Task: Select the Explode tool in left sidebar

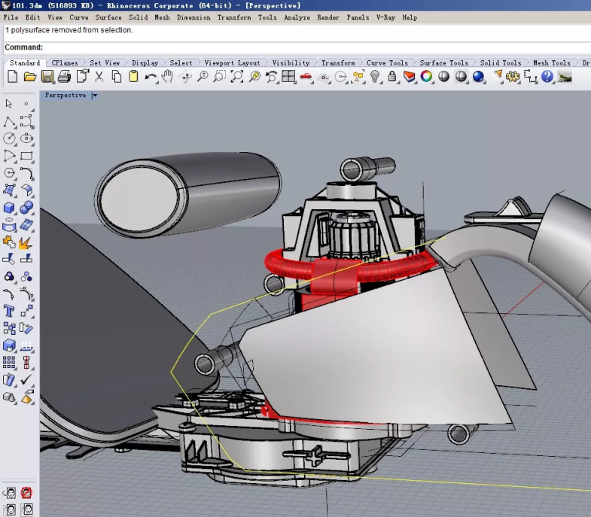Action: point(26,242)
